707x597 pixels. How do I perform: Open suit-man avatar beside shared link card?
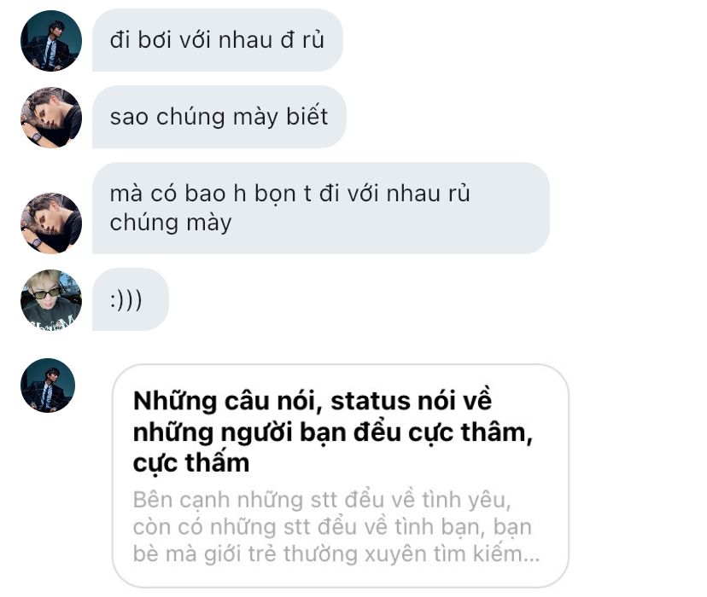tap(48, 385)
